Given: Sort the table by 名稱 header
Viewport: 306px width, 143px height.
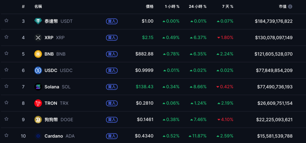Looking at the screenshot, I should point(38,7).
